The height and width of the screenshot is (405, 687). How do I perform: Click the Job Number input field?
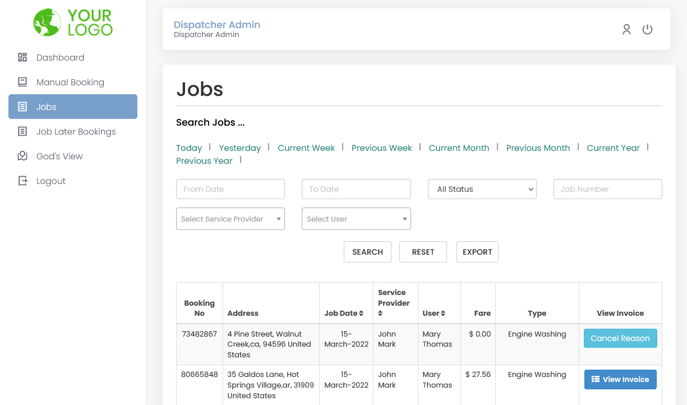pyautogui.click(x=607, y=189)
